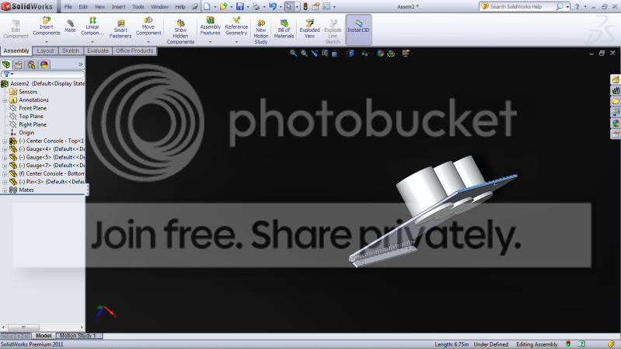This screenshot has width=621, height=349.
Task: Expand the Center Console - Top node
Action: (x=5, y=141)
